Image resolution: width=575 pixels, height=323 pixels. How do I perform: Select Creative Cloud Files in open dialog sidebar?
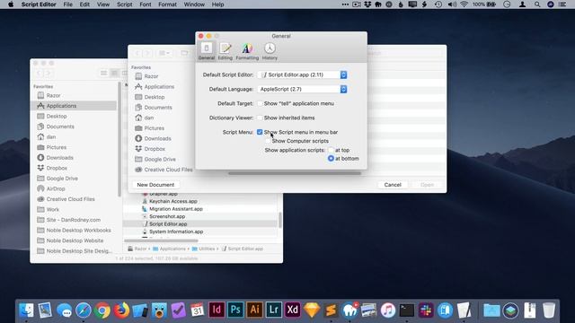tap(164, 170)
